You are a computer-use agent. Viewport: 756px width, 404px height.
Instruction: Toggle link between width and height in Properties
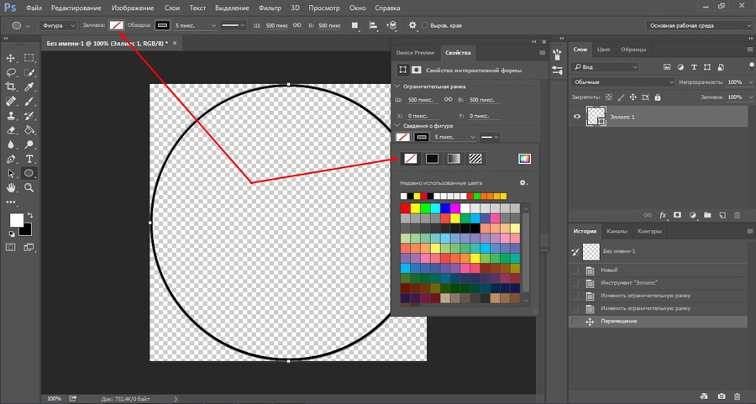point(449,100)
